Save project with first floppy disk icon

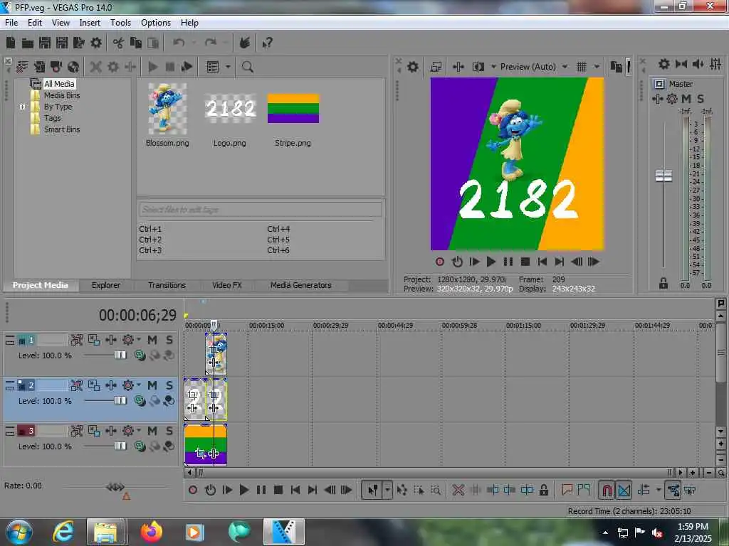click(x=45, y=43)
